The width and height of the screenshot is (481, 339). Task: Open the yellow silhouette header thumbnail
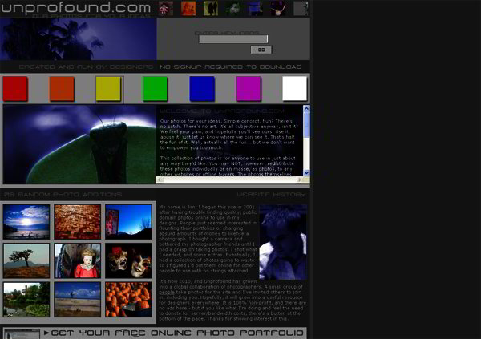pyautogui.click(x=211, y=9)
